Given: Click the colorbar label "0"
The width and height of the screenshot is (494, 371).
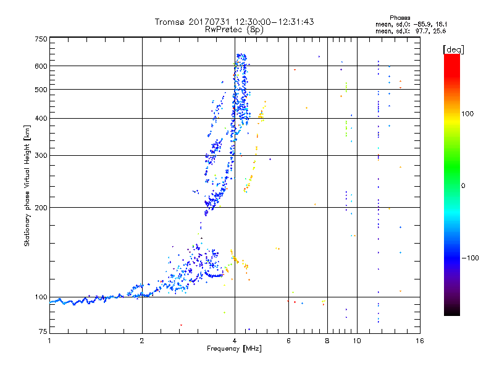Looking at the screenshot, I should click(x=463, y=186).
